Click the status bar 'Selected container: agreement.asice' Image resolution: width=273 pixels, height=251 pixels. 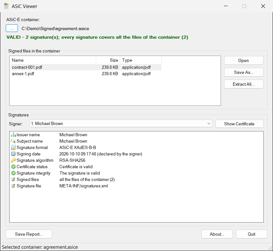(40, 247)
